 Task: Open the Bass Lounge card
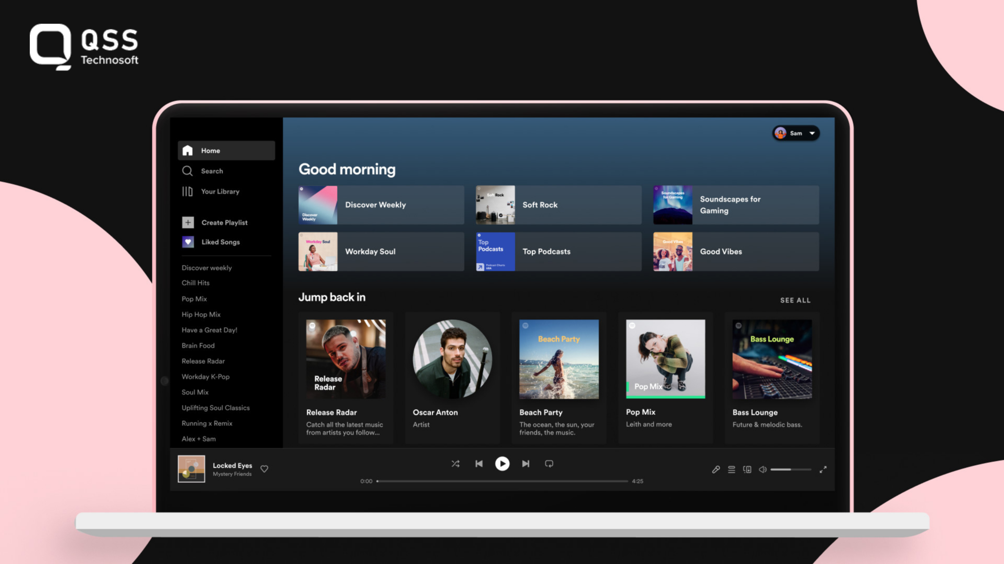(x=772, y=378)
